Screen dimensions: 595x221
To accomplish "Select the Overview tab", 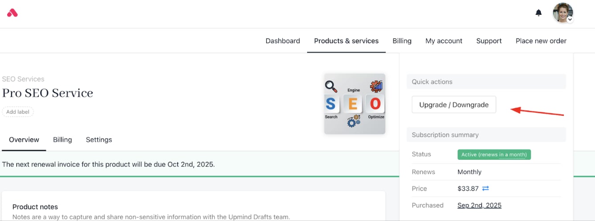I will click(24, 140).
